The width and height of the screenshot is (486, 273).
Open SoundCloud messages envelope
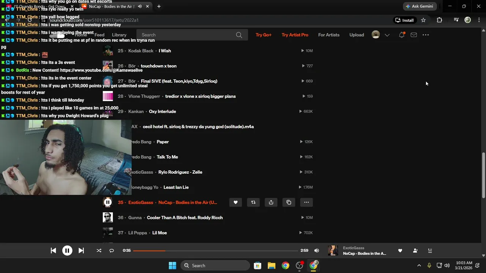pos(414,35)
